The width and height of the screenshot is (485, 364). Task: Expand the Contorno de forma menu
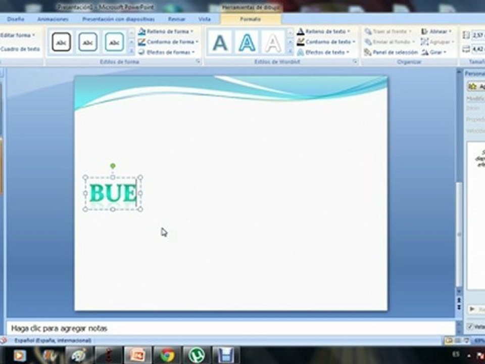168,42
